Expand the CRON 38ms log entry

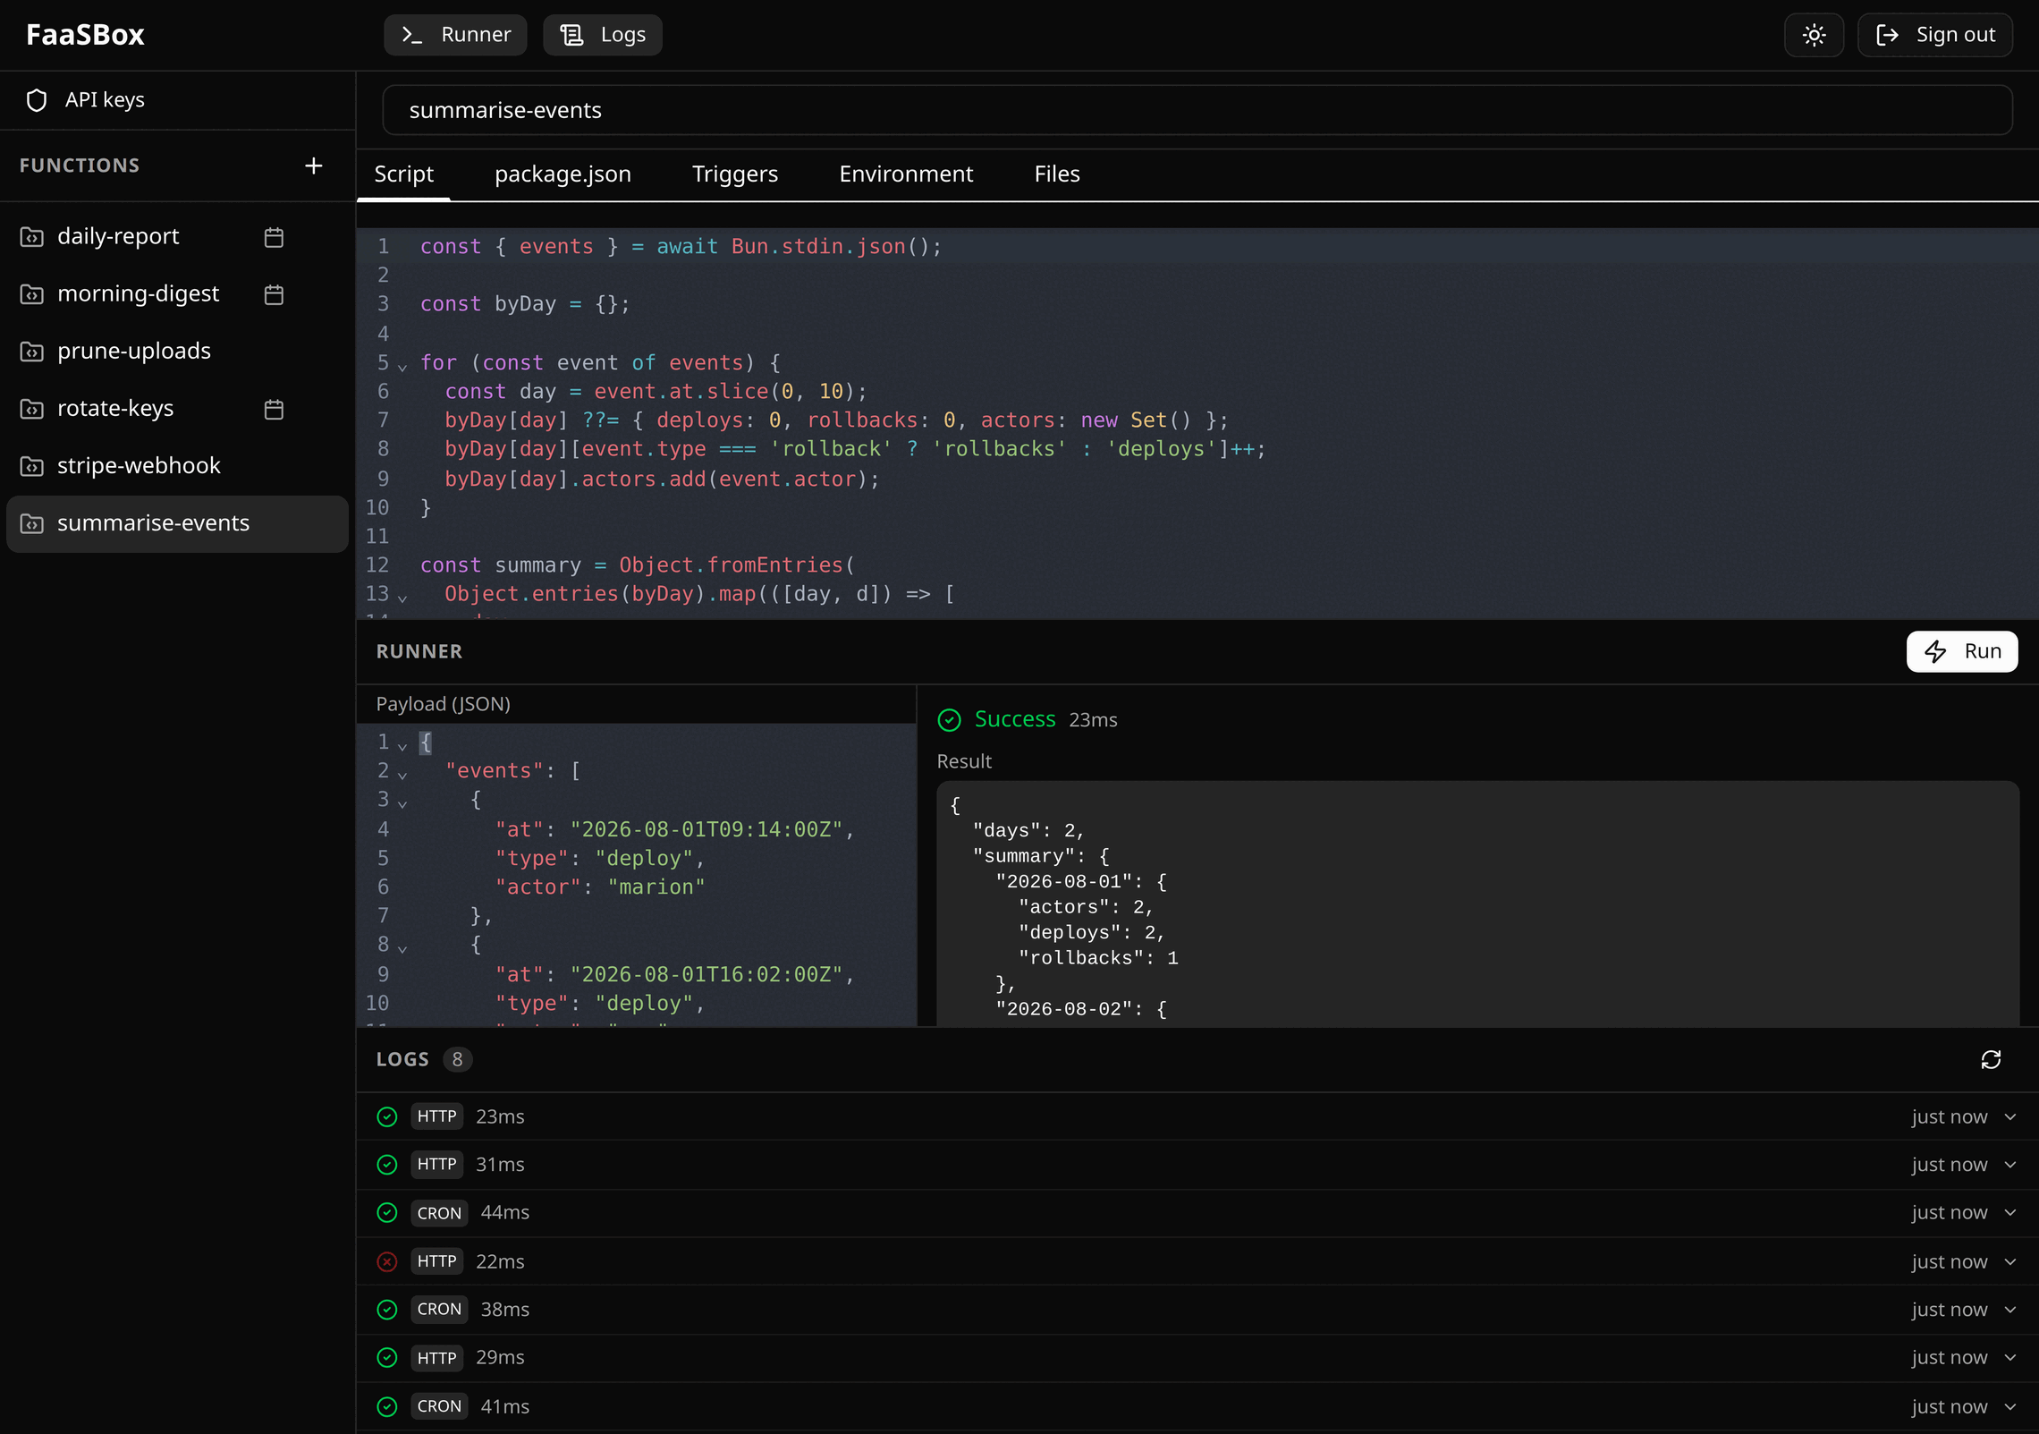pyautogui.click(x=1197, y=1310)
